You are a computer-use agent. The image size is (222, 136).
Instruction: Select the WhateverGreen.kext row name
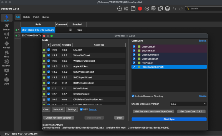point(84,61)
